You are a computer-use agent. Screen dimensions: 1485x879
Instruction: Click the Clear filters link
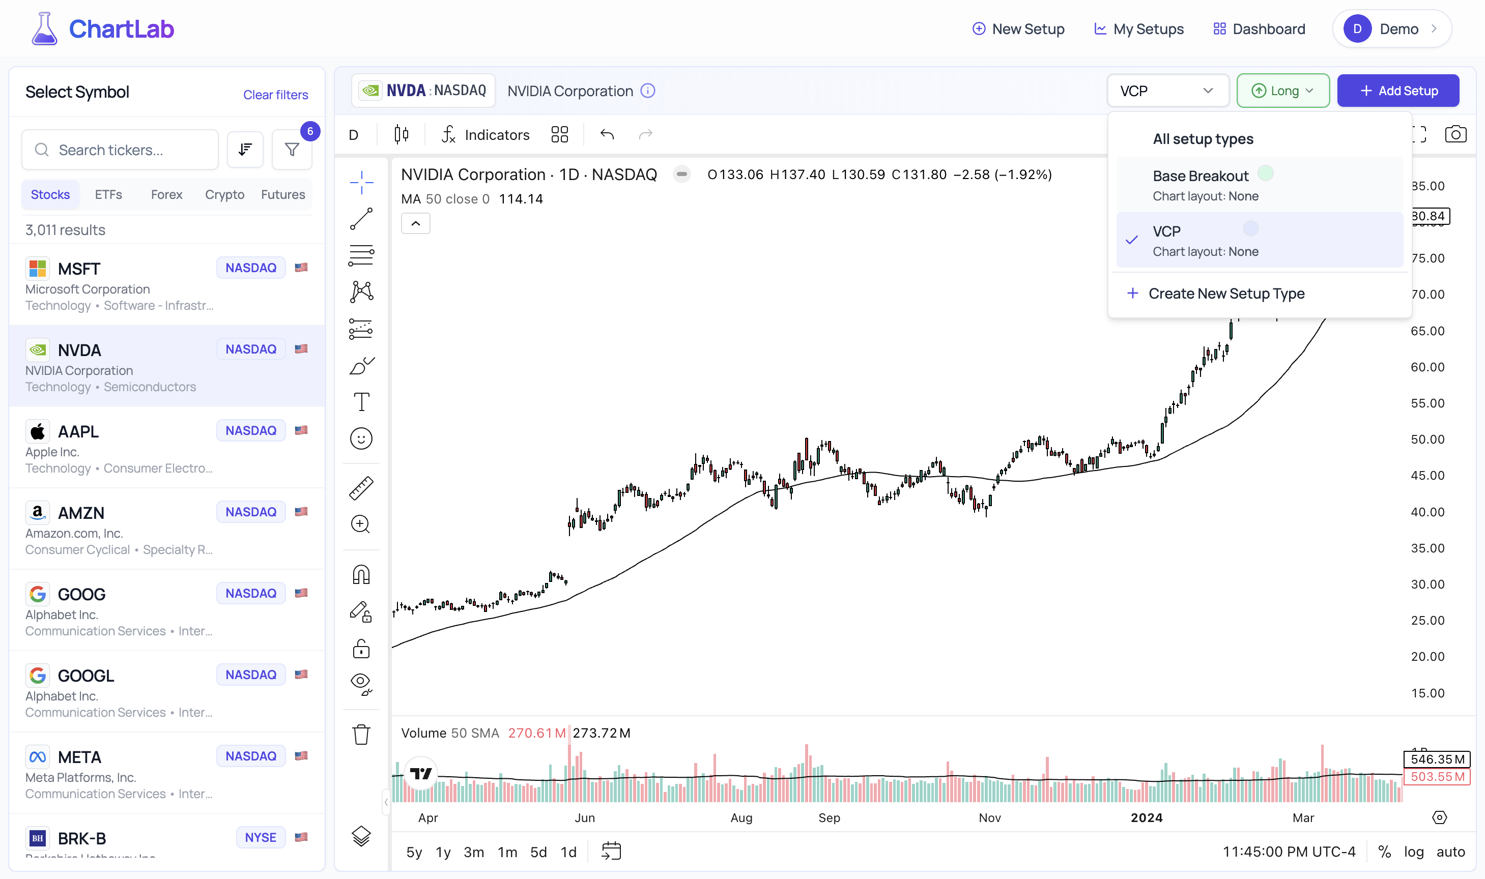(x=275, y=94)
